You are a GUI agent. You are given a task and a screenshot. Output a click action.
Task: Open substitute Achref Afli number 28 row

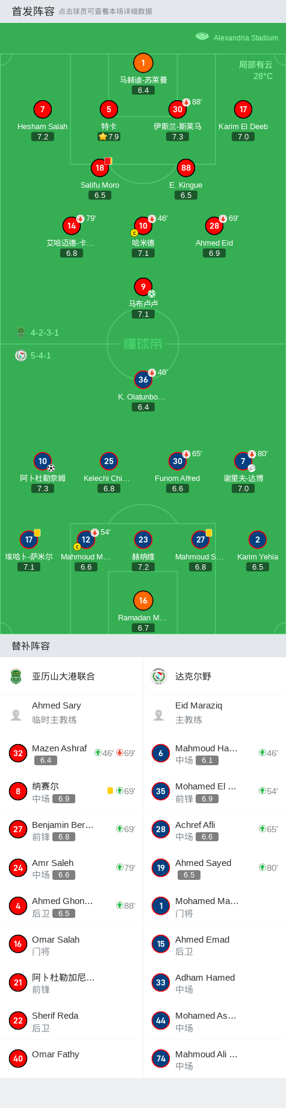(x=214, y=830)
